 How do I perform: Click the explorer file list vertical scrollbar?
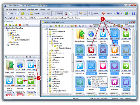[x=134, y=62]
